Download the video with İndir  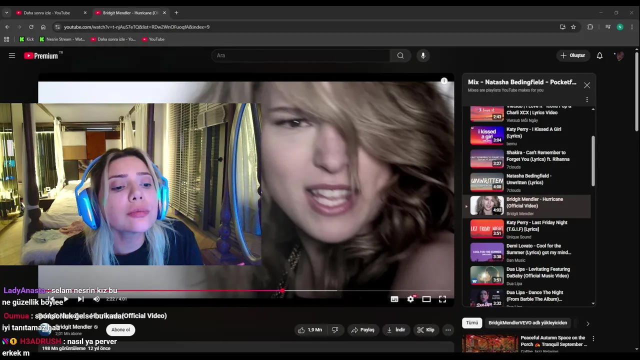[x=396, y=330]
